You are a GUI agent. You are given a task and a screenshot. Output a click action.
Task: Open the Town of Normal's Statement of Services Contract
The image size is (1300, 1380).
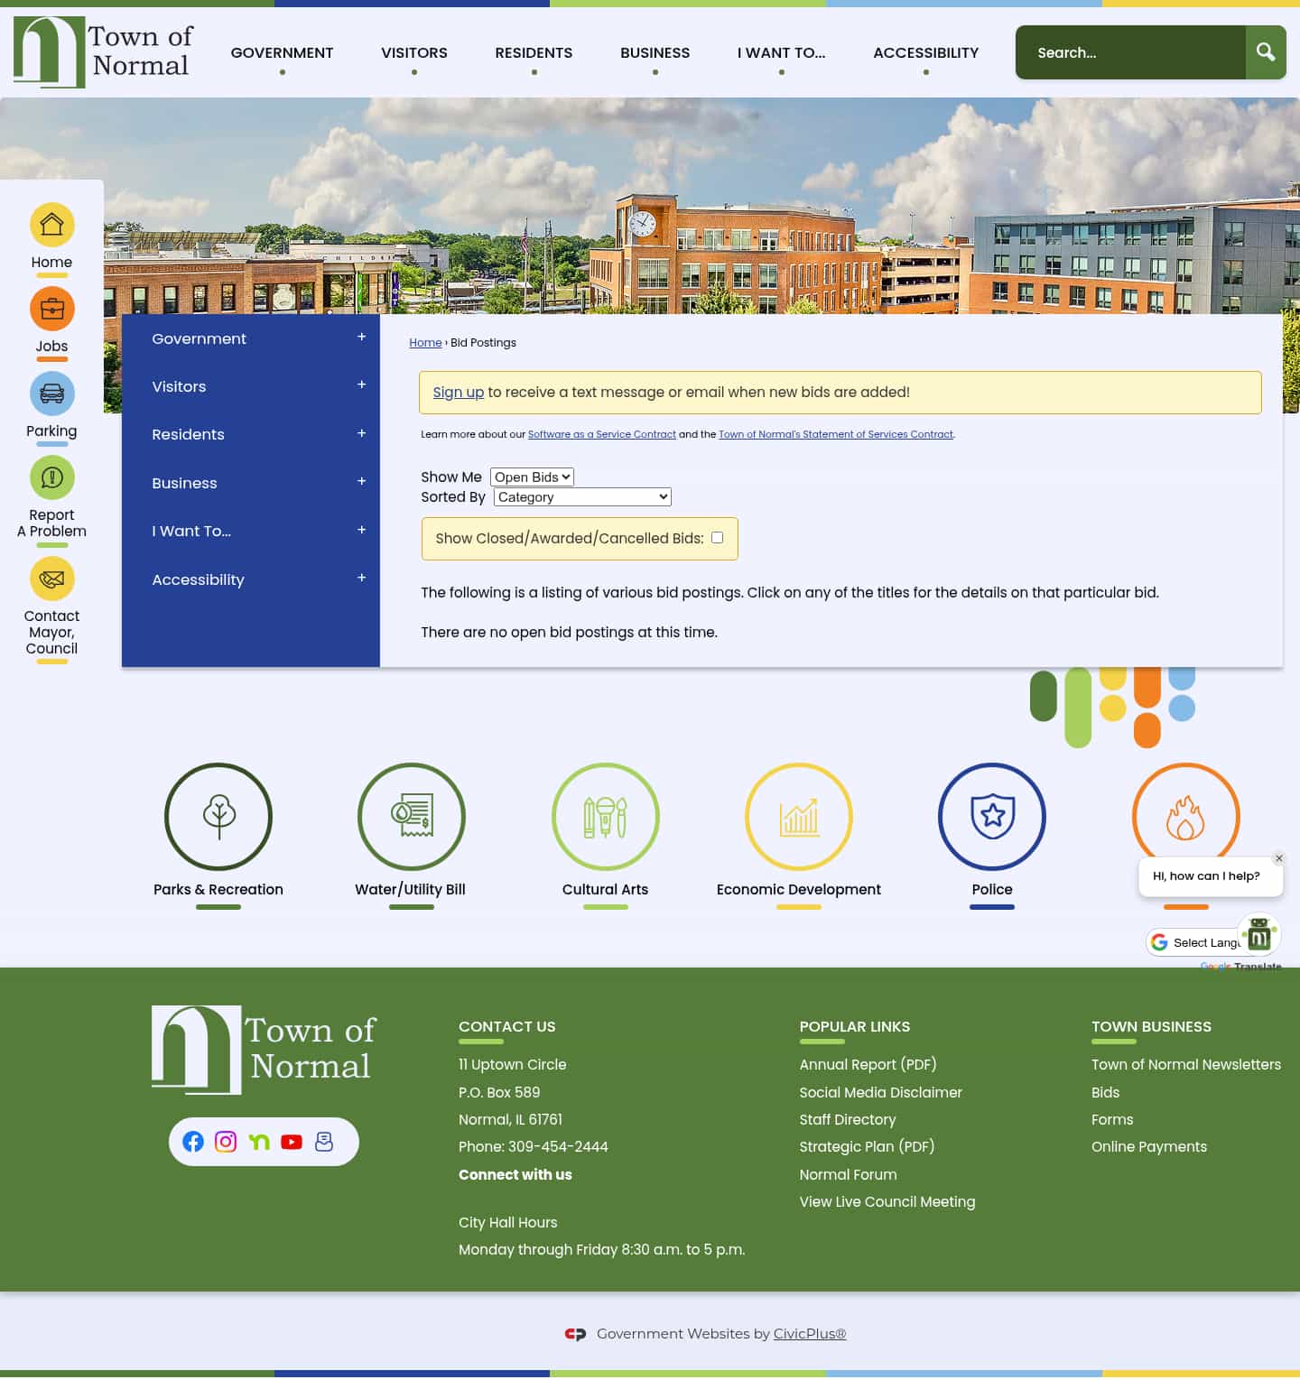coord(835,434)
